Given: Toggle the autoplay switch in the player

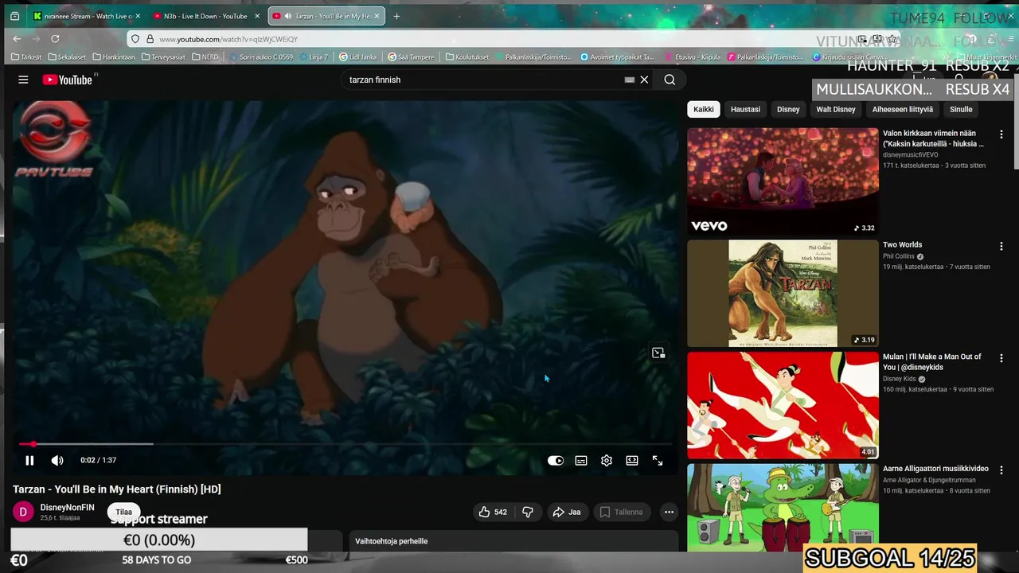Looking at the screenshot, I should (x=556, y=460).
